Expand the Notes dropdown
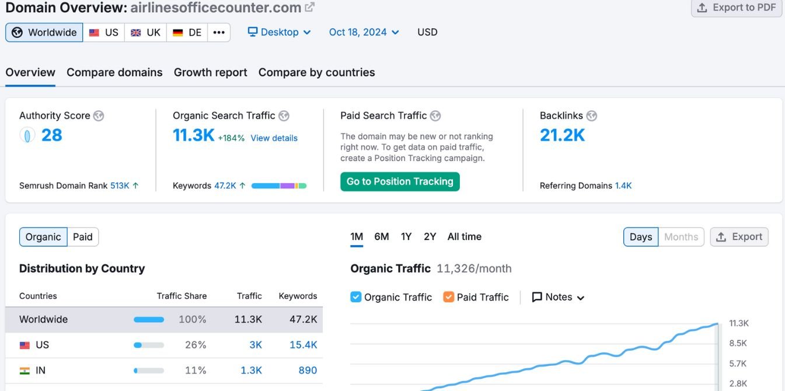The width and height of the screenshot is (785, 391). pyautogui.click(x=558, y=297)
